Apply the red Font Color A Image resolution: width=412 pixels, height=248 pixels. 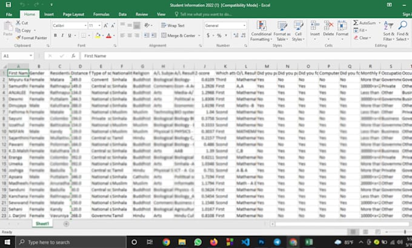pyautogui.click(x=108, y=36)
